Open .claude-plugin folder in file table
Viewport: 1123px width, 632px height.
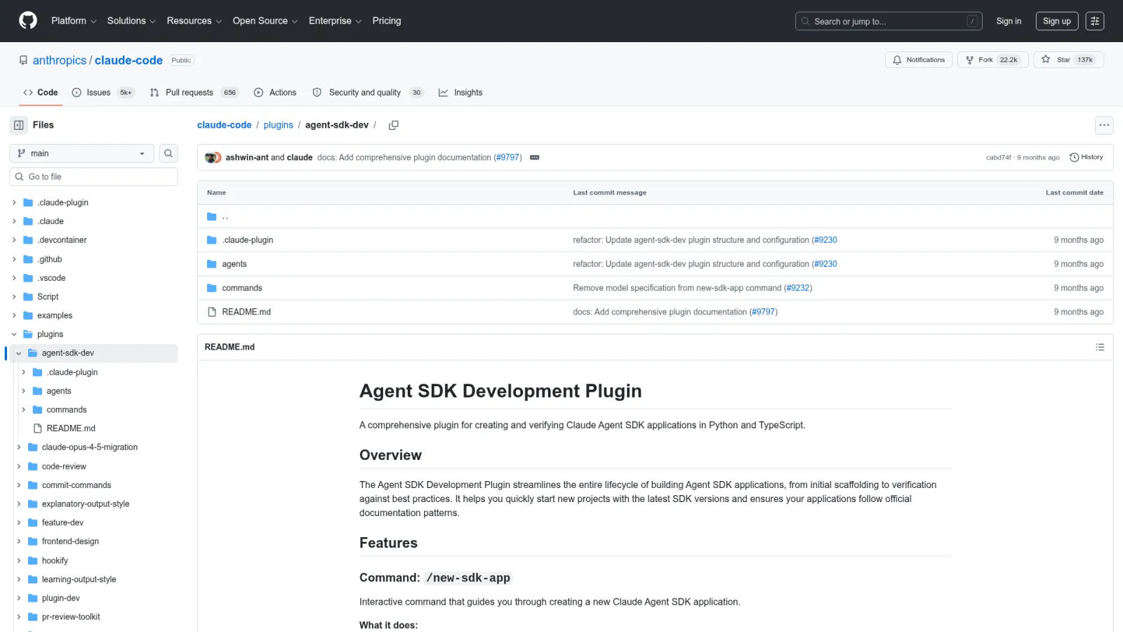pos(248,240)
